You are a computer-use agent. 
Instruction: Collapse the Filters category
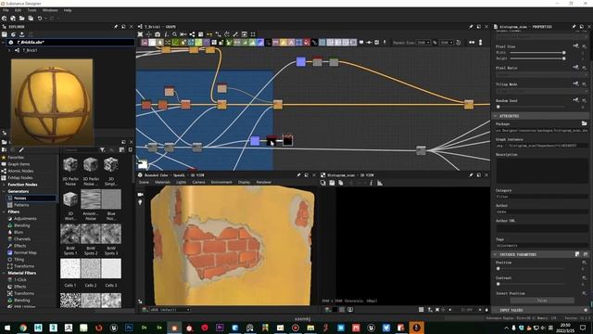point(4,212)
